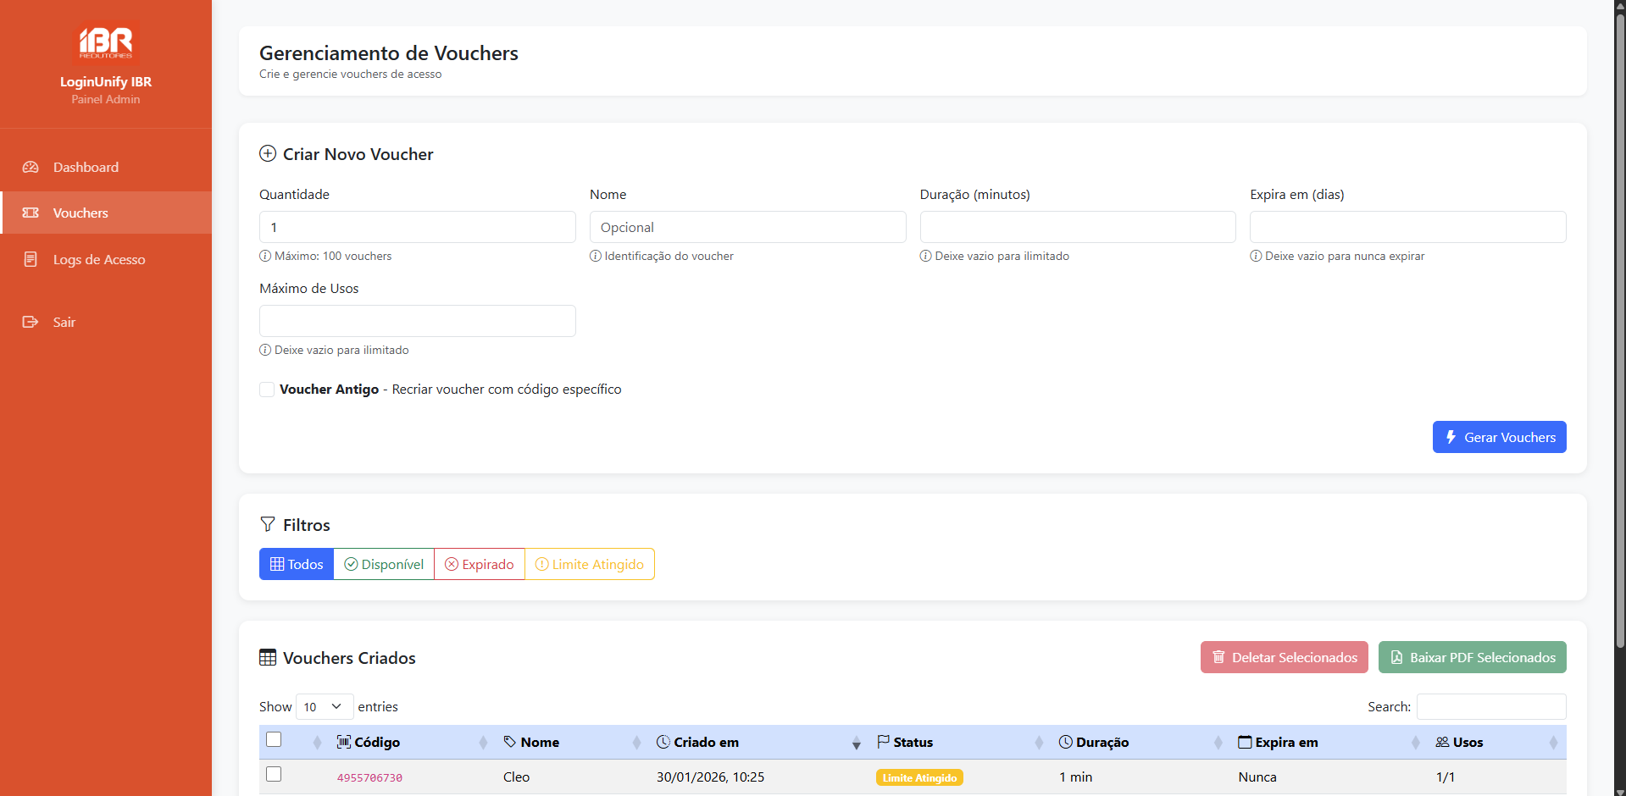The width and height of the screenshot is (1626, 796).
Task: Sort the table by Criado em column
Action: click(x=708, y=742)
